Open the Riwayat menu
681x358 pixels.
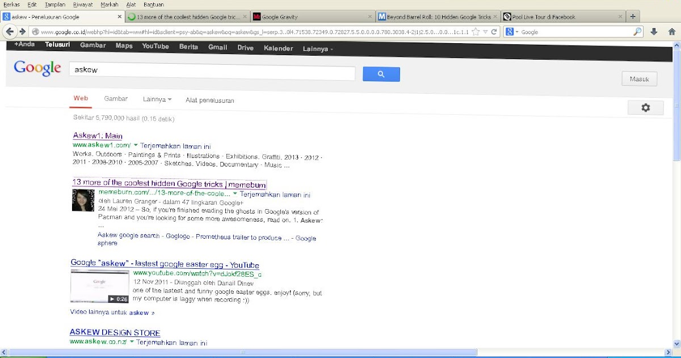point(83,5)
